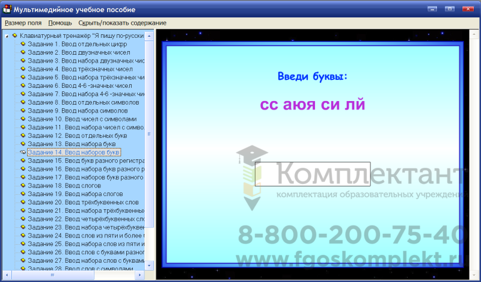Open Задание 20. Ввод трёхбуквенных слов
Viewport: 481px width, 282px height.
pos(83,202)
